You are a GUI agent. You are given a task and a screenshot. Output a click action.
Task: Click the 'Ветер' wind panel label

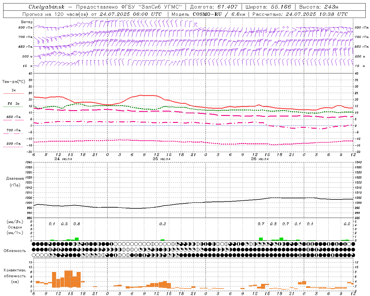click(x=27, y=22)
